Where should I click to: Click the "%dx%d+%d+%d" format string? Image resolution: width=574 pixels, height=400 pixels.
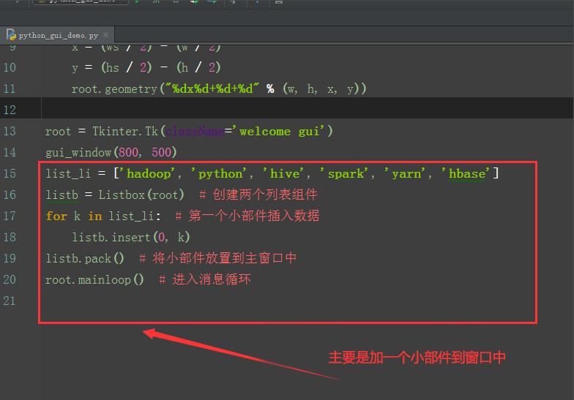tap(212, 88)
